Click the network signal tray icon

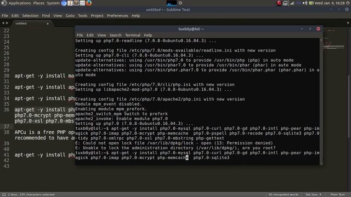pos(292,3)
